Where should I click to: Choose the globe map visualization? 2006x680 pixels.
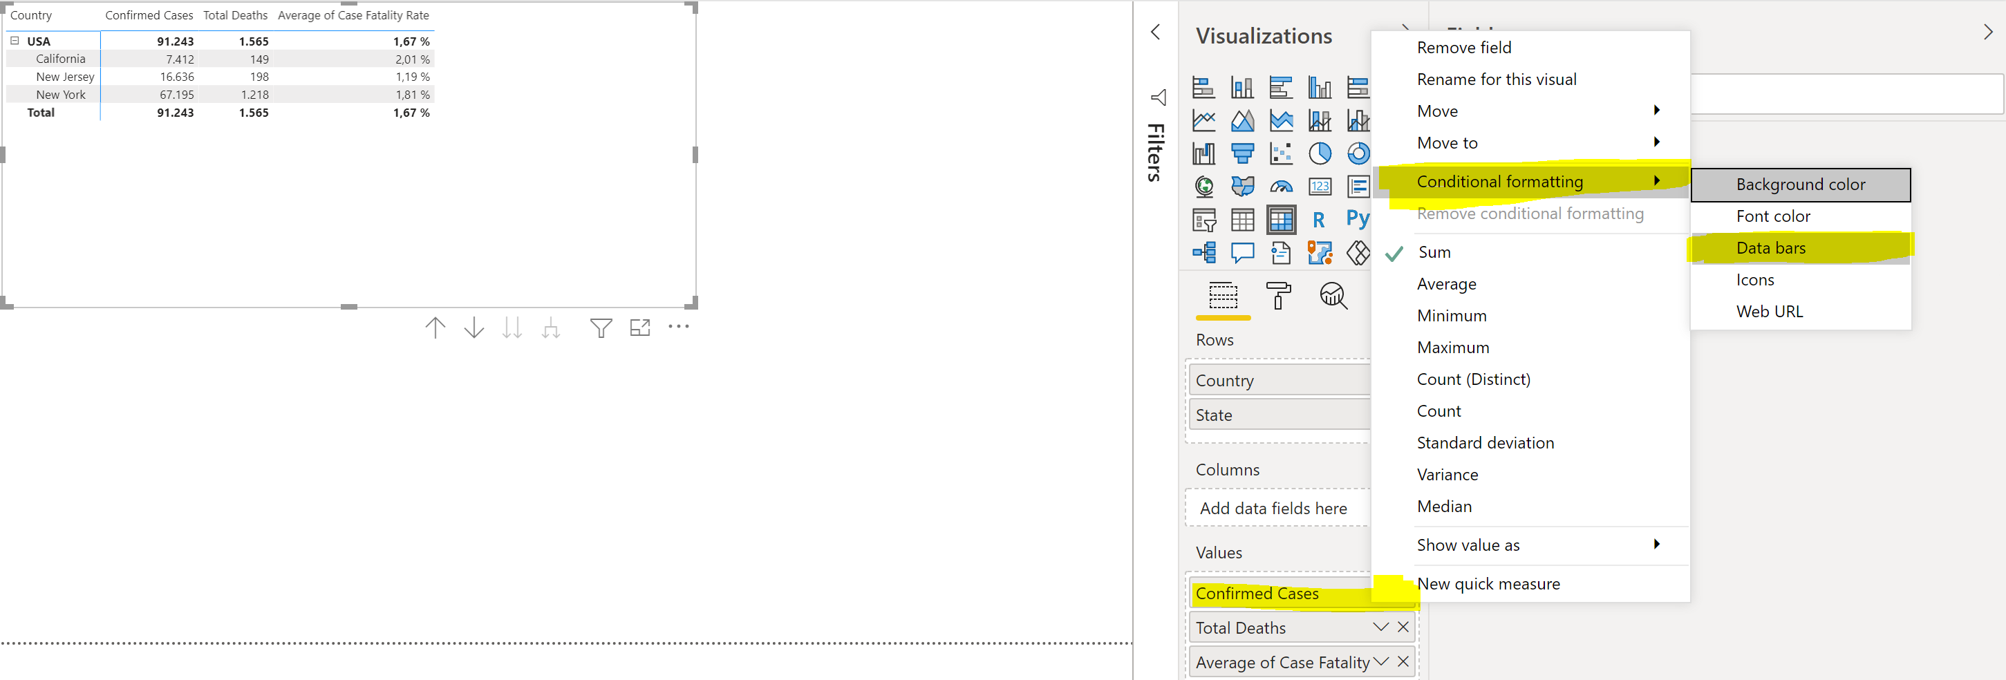[x=1203, y=186]
